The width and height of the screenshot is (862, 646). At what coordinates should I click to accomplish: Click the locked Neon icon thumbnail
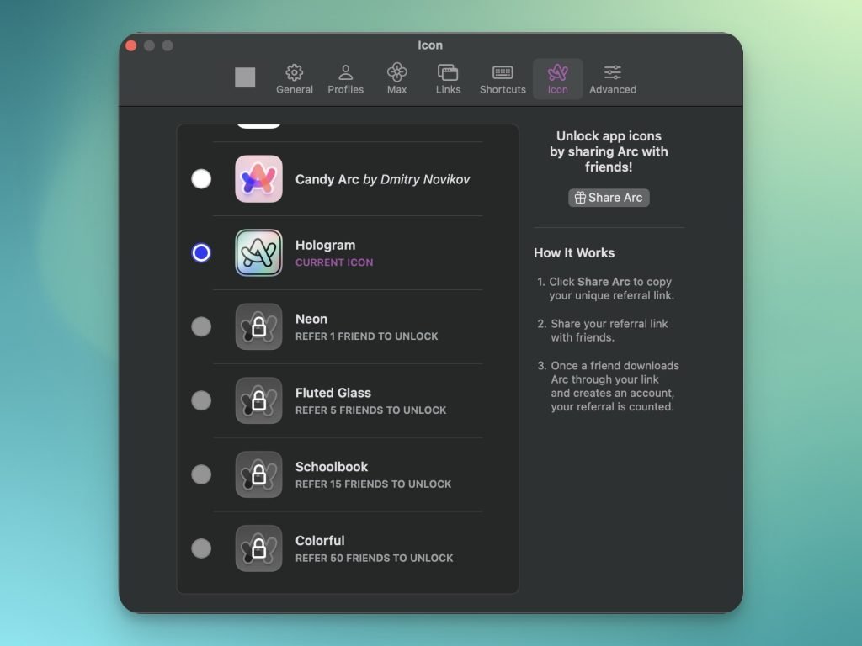(259, 326)
